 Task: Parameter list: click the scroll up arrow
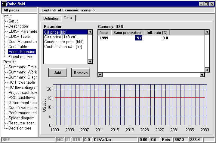click(x=90, y=32)
